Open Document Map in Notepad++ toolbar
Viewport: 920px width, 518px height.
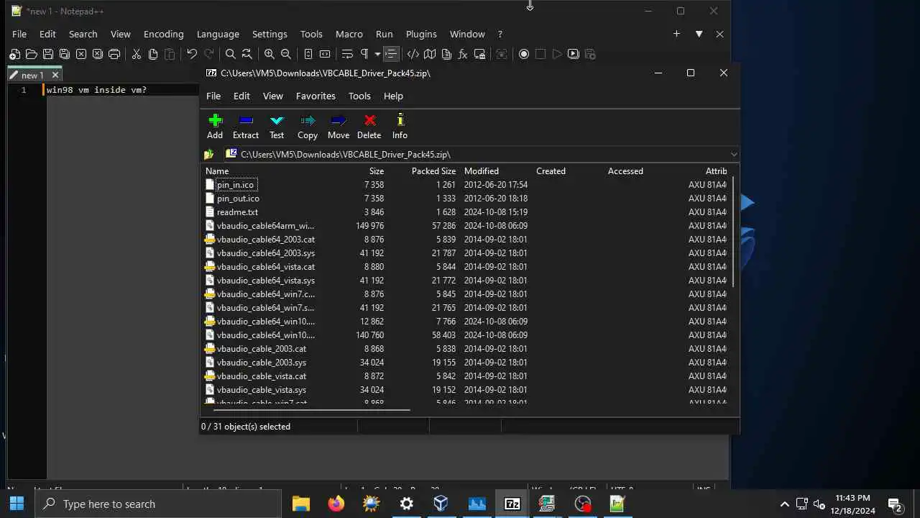click(430, 54)
